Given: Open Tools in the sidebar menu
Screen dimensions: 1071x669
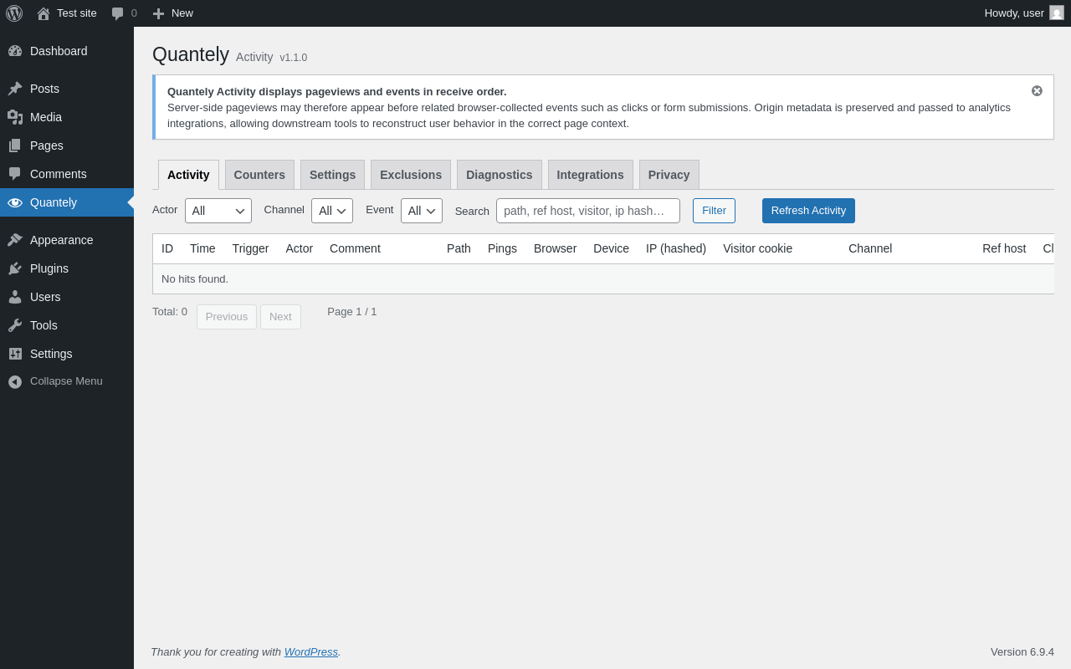Looking at the screenshot, I should click(67, 325).
